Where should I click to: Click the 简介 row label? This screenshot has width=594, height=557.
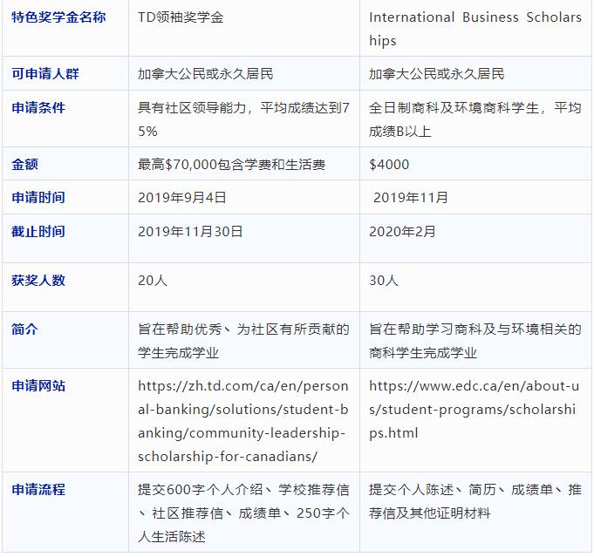click(25, 329)
